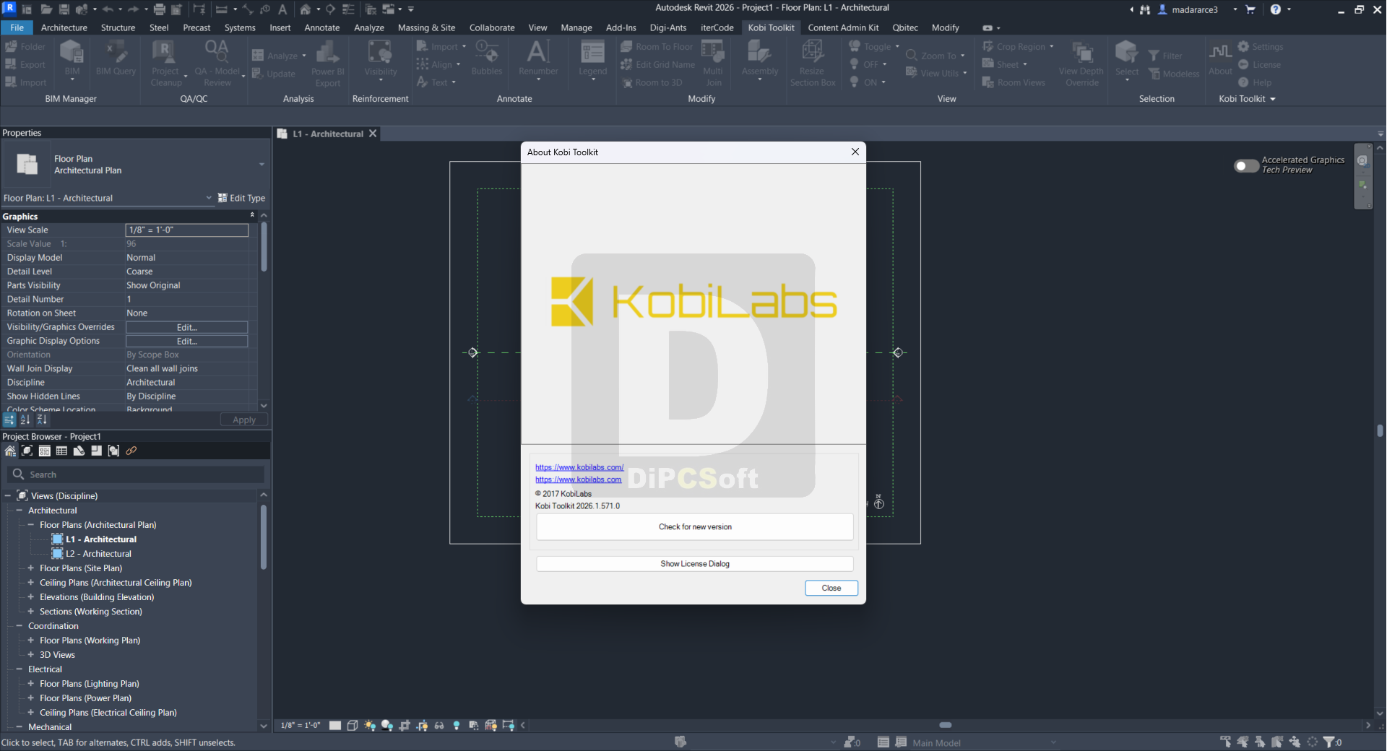1387x751 pixels.
Task: Open the Kobi Toolkit panel dropdown arrow
Action: (1272, 99)
